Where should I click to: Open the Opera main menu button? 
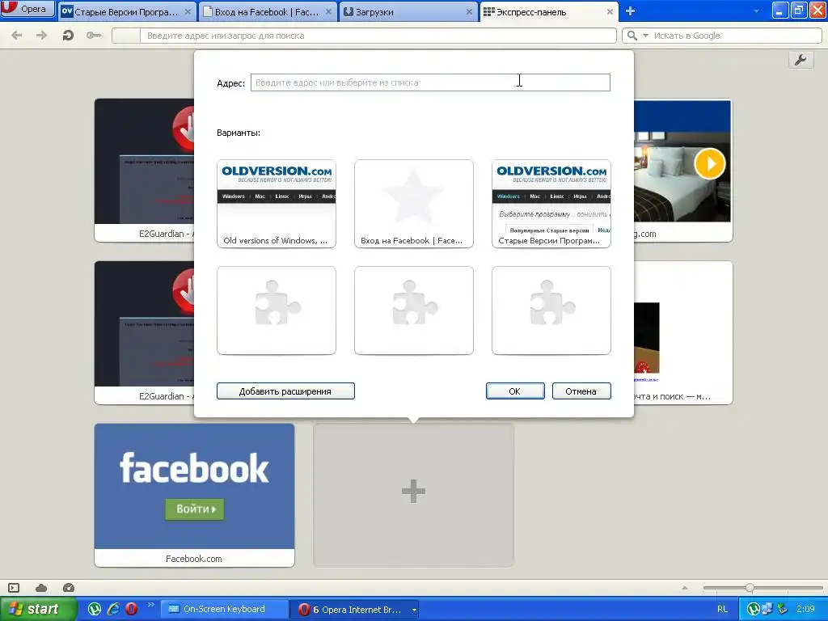[27, 8]
